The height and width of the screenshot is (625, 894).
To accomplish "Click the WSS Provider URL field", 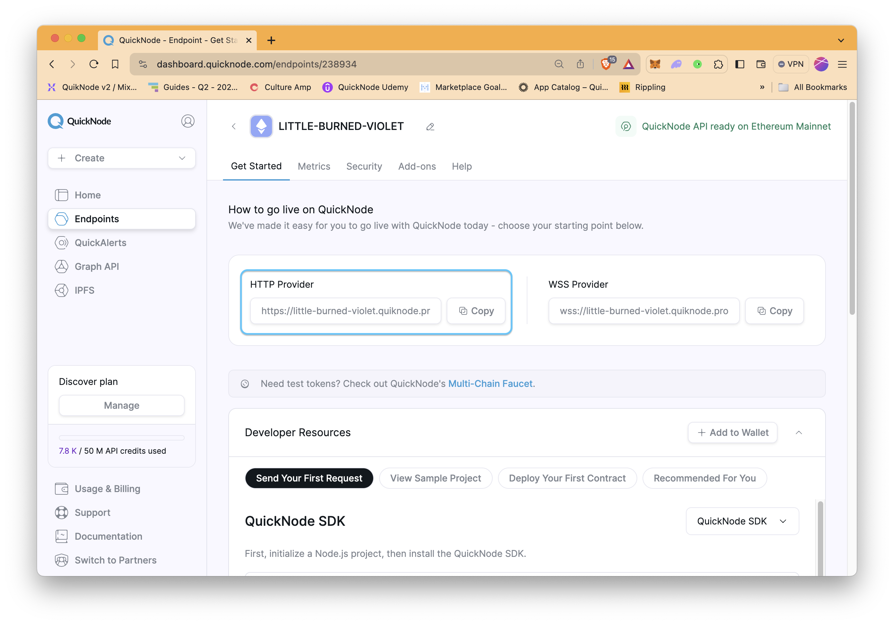I will 644,311.
